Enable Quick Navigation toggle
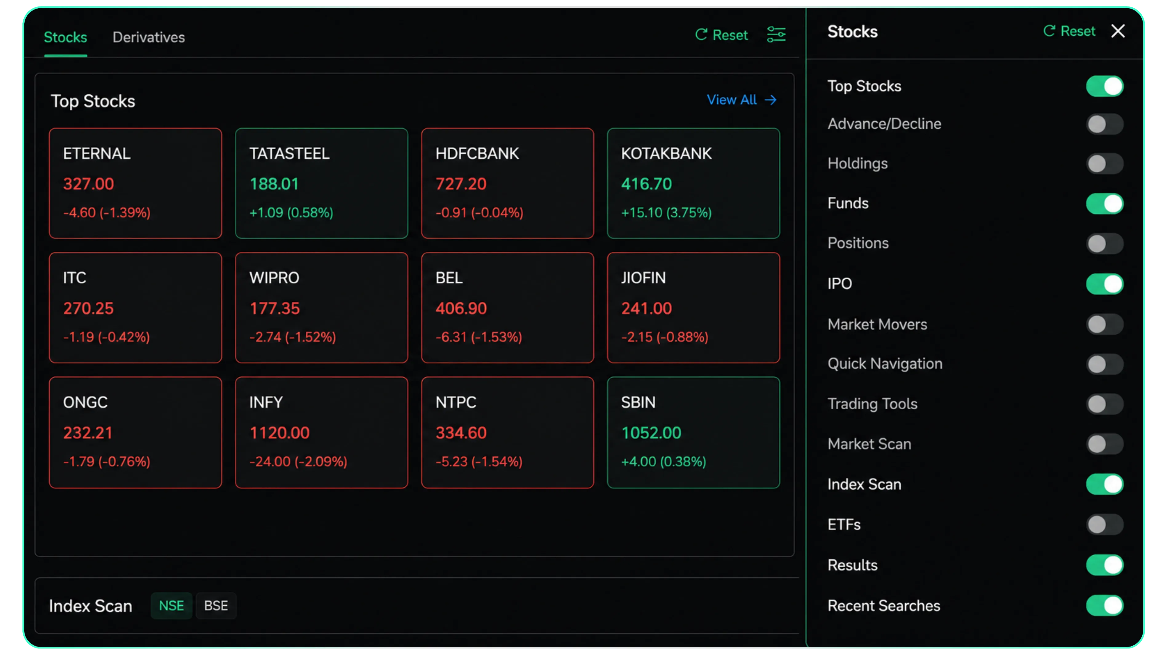Viewport: 1162px width, 653px height. pos(1104,364)
